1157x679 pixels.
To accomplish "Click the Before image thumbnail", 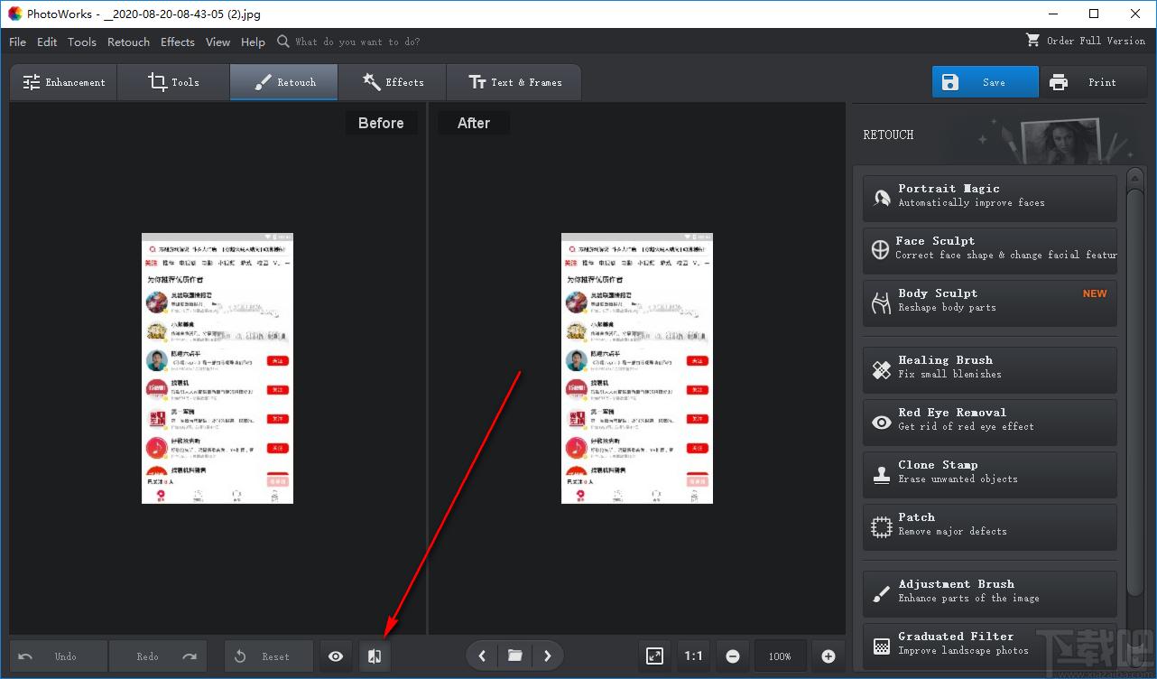I will (218, 368).
